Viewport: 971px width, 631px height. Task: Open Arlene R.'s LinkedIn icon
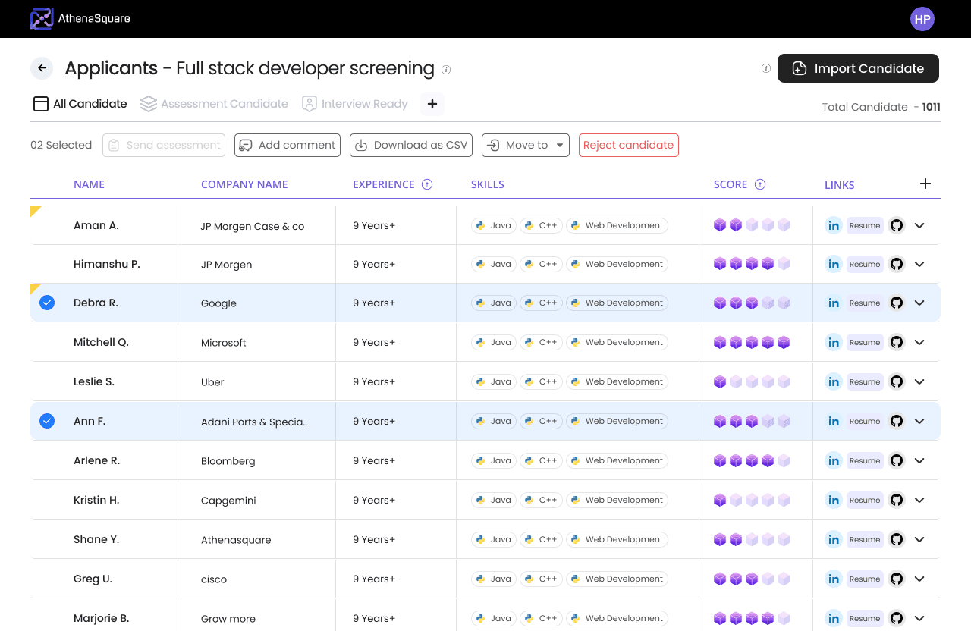pyautogui.click(x=834, y=460)
